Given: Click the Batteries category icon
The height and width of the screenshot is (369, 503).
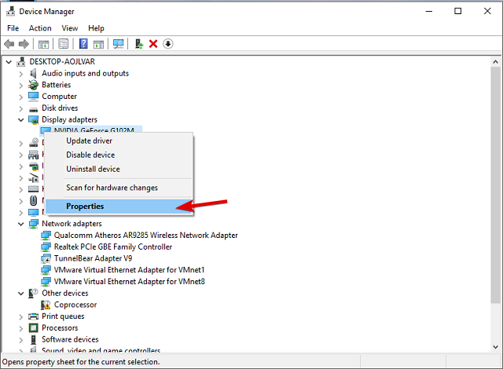Looking at the screenshot, I should click(33, 85).
